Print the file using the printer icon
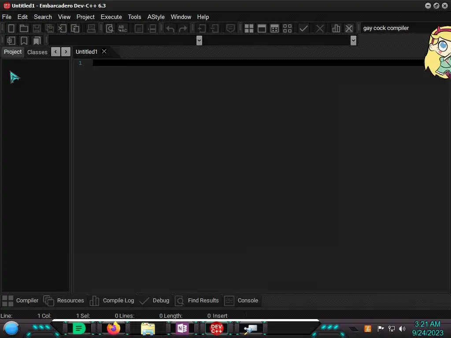 coord(91,28)
